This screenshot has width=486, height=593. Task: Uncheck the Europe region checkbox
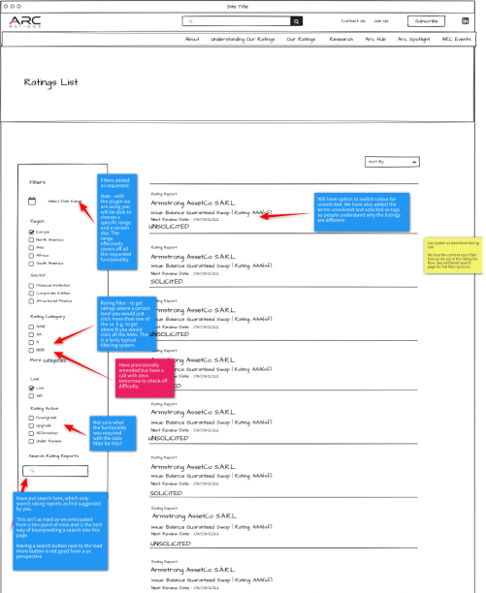point(31,232)
